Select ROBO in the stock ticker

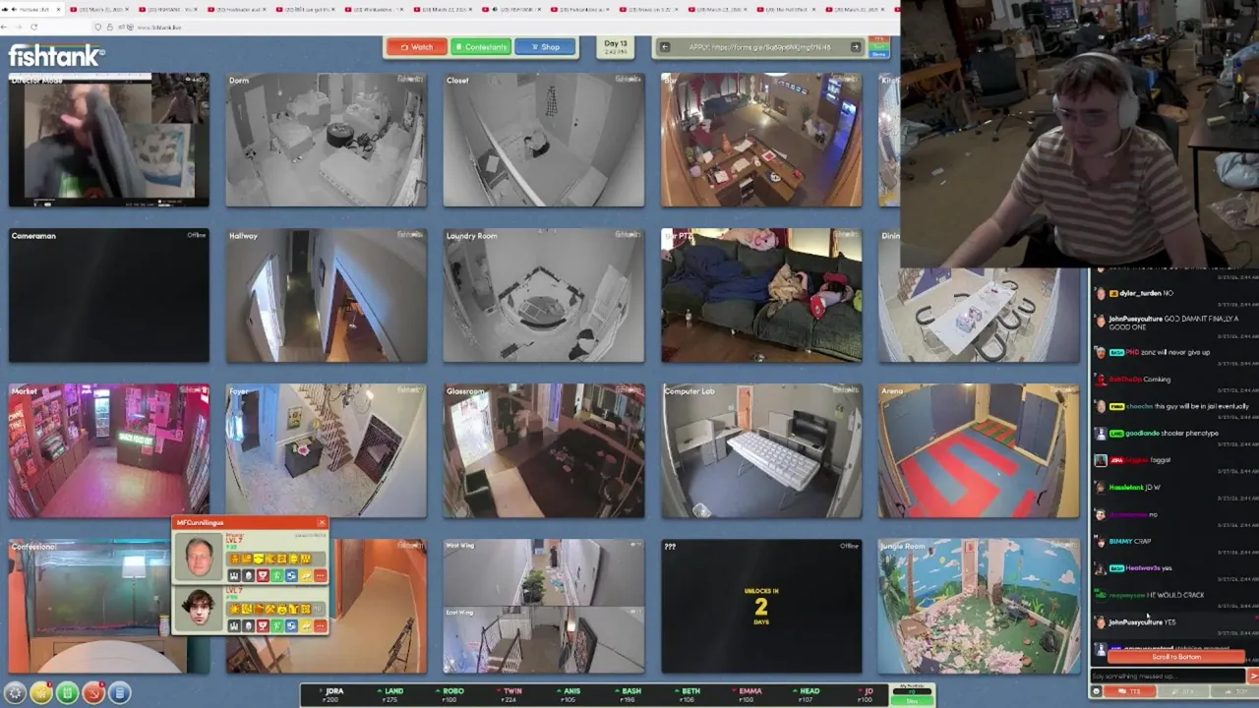[450, 695]
